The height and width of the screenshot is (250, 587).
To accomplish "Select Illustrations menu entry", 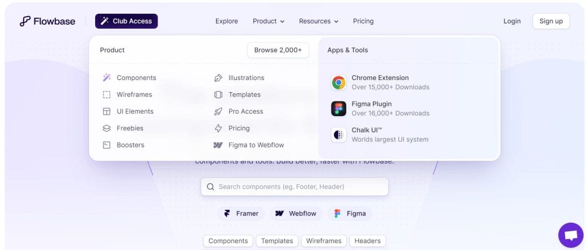I will 246,78.
